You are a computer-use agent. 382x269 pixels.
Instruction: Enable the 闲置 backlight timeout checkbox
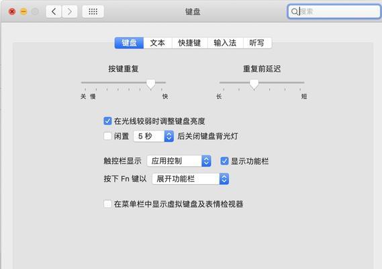[x=107, y=136]
